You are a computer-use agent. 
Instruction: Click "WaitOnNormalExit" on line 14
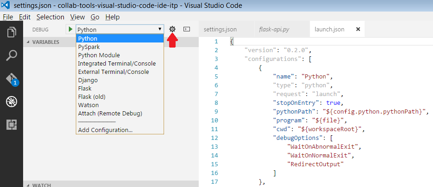(x=319, y=156)
